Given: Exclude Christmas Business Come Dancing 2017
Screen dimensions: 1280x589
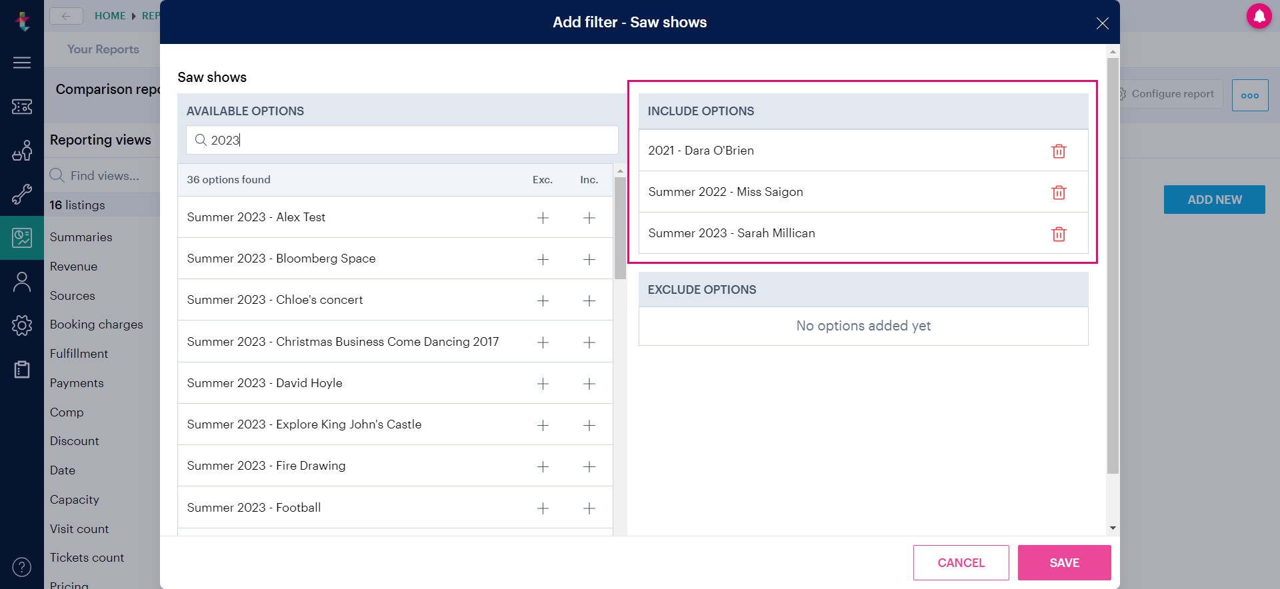Looking at the screenshot, I should pos(543,342).
